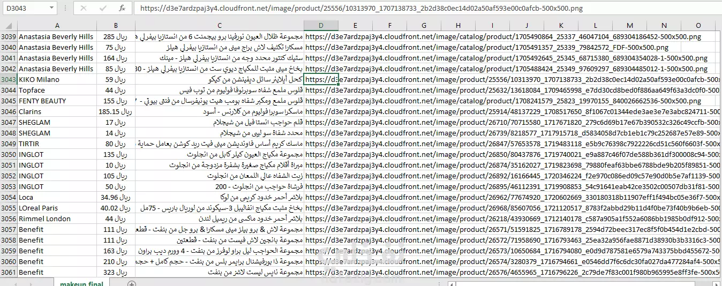Viewport: 722px width, 286px height.
Task: Select column L header
Action: tap(595, 26)
